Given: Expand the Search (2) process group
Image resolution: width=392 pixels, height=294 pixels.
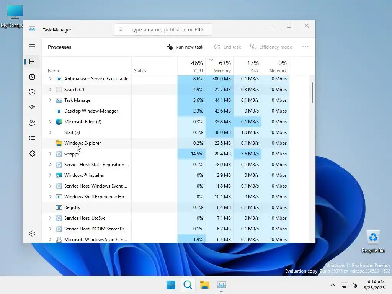Looking at the screenshot, I should (x=50, y=90).
